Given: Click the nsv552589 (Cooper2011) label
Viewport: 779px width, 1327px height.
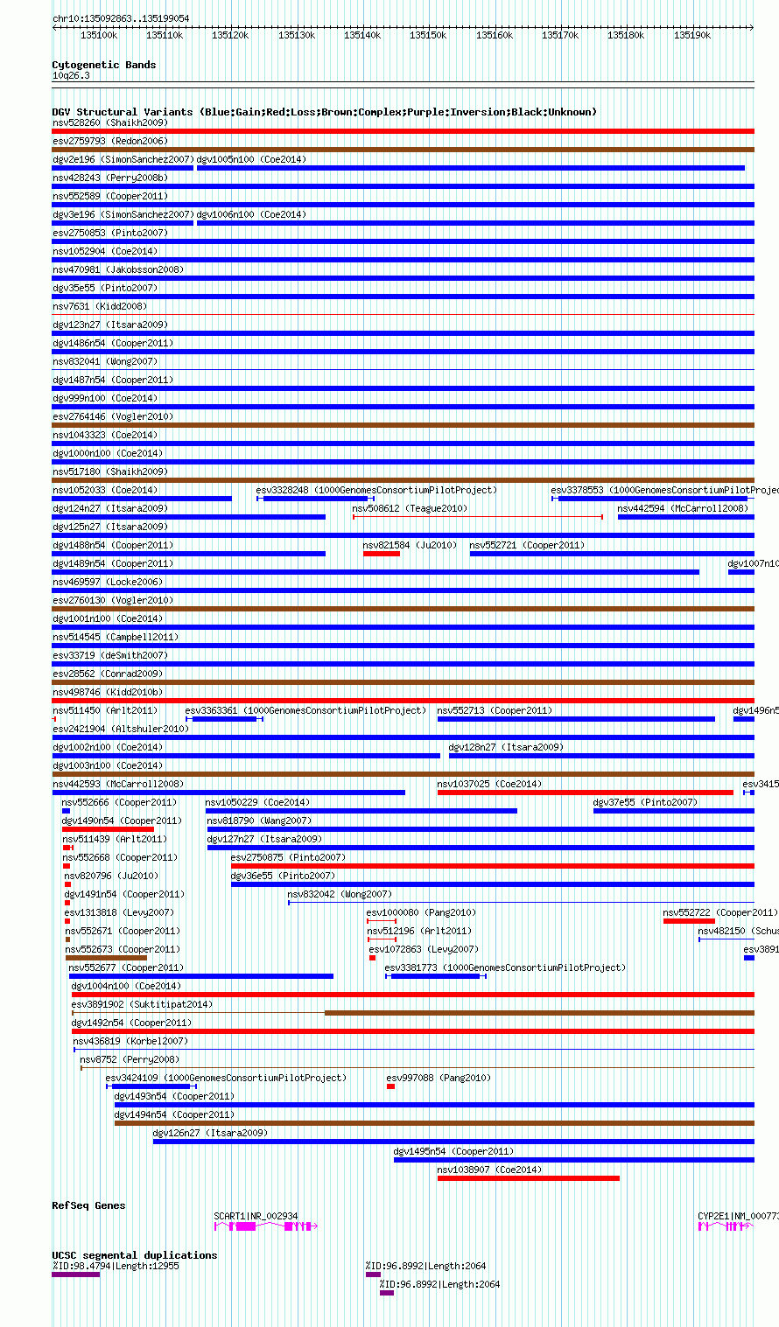Looking at the screenshot, I should coord(110,196).
